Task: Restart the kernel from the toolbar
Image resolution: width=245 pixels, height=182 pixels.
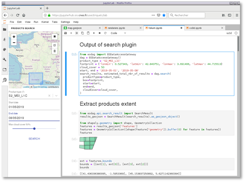Action: [x=106, y=33]
